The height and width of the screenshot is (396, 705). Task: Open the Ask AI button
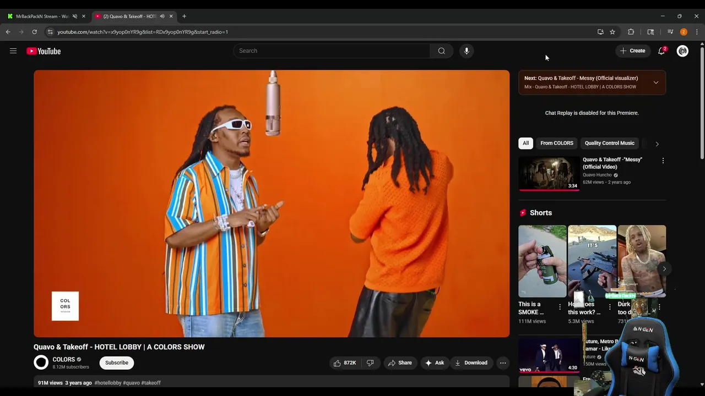pyautogui.click(x=435, y=363)
